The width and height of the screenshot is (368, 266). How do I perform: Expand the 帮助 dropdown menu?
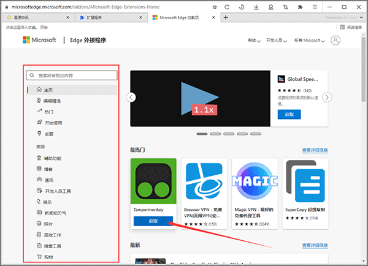(x=254, y=40)
